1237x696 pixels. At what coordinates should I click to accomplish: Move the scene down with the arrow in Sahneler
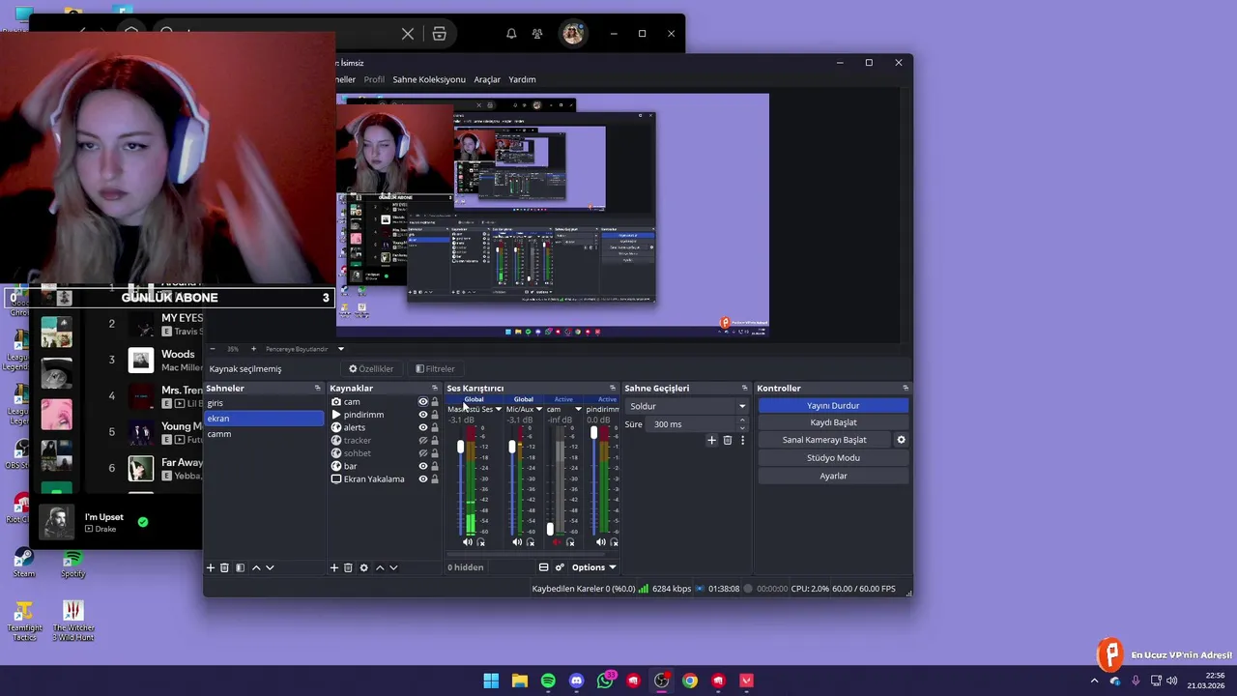click(x=270, y=567)
